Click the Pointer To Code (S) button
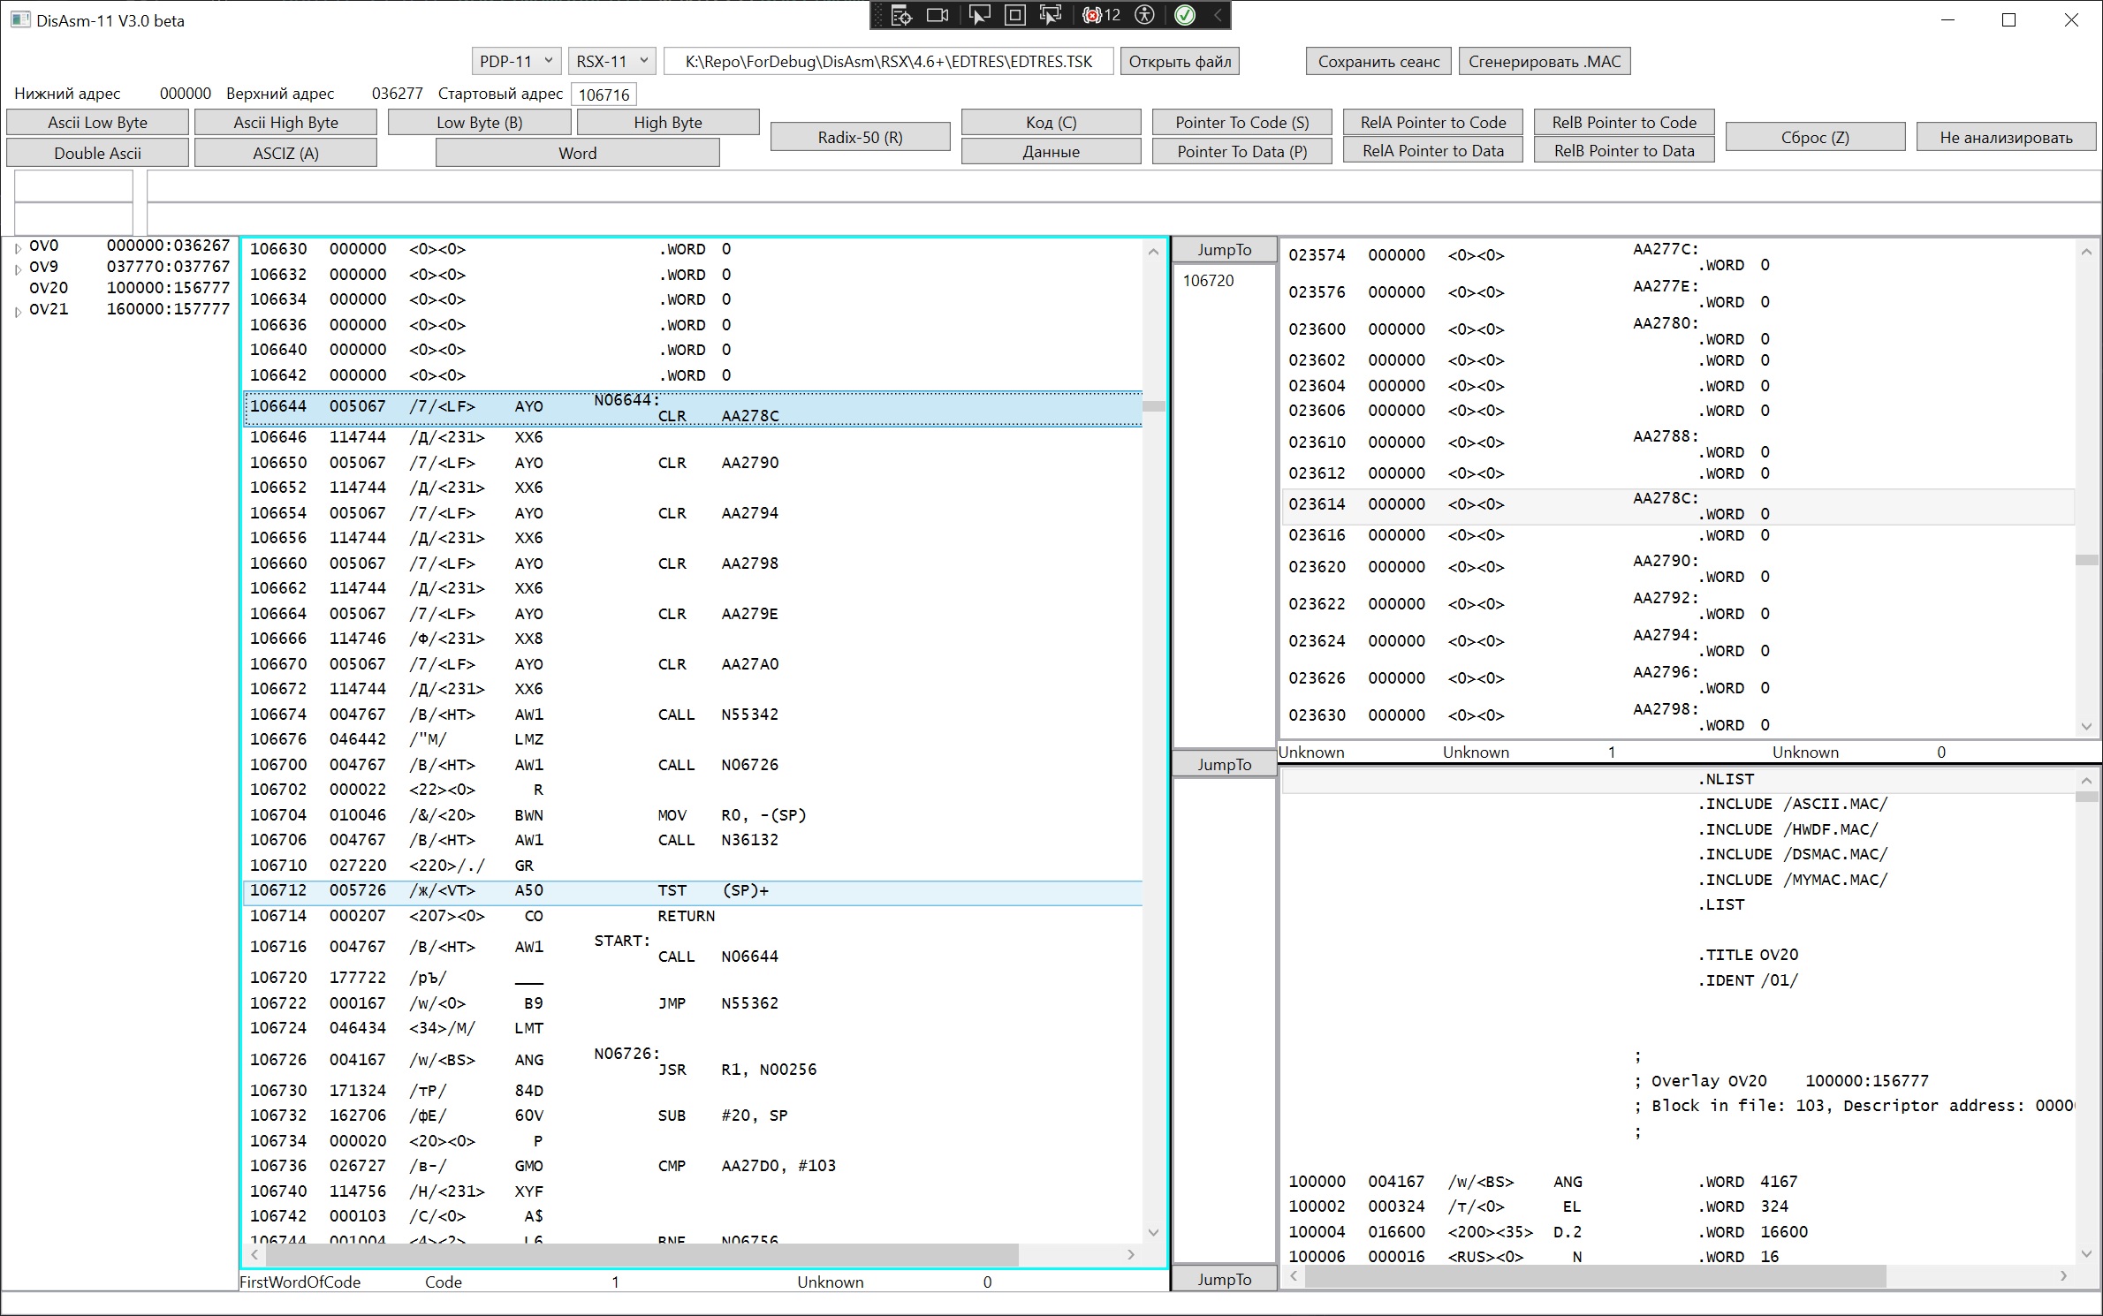The width and height of the screenshot is (2103, 1316). pos(1241,123)
